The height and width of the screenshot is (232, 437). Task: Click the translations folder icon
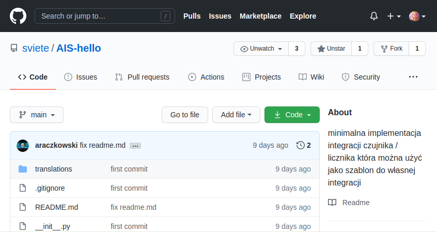click(23, 169)
